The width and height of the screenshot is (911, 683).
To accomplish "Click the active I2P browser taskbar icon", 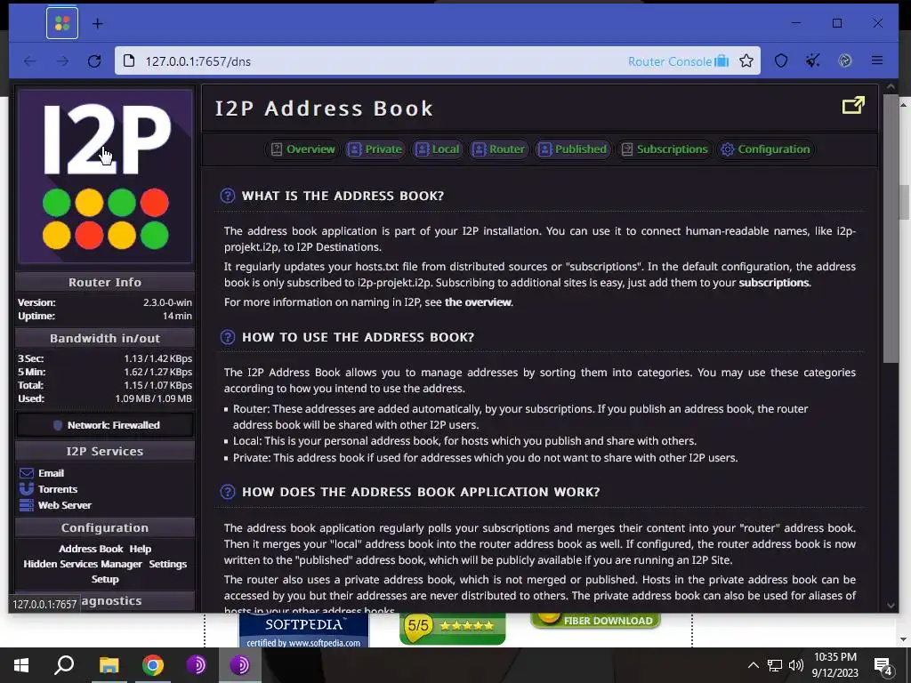I will pyautogui.click(x=240, y=665).
